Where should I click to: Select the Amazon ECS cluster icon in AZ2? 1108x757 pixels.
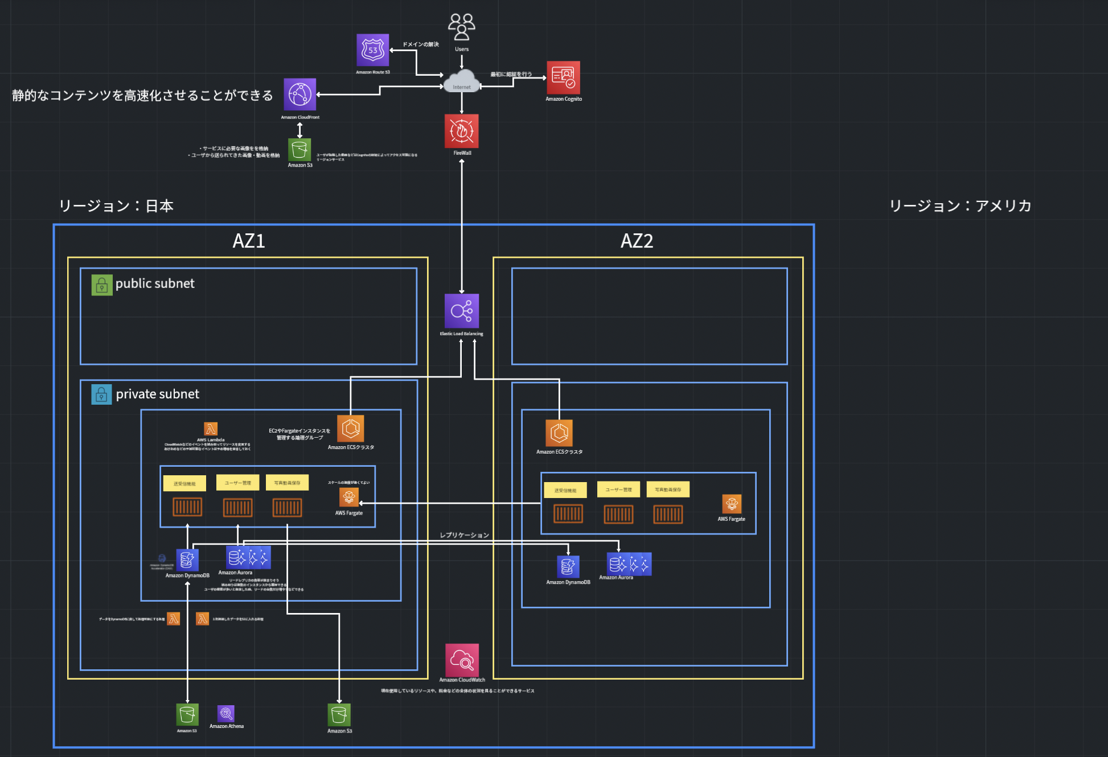coord(559,433)
